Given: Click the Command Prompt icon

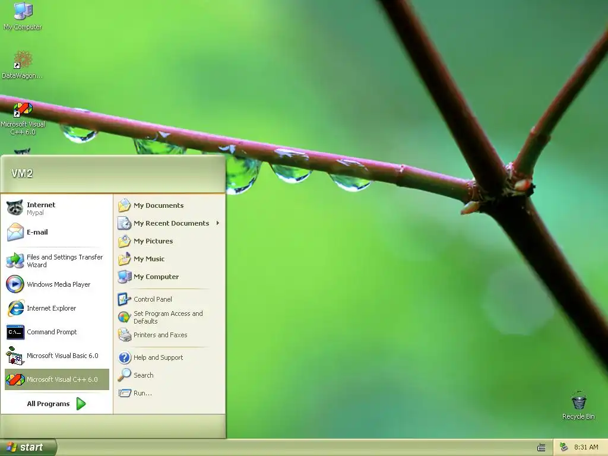Looking at the screenshot, I should click(15, 332).
